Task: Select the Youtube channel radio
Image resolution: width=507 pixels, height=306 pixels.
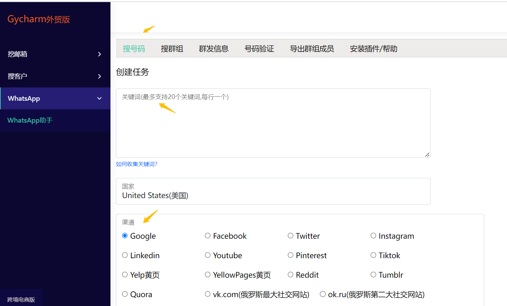Action: 208,255
